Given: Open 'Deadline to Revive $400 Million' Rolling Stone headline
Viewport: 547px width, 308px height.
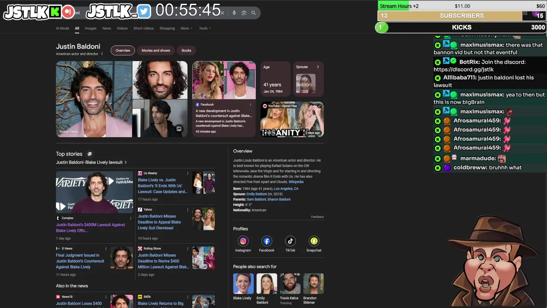Looking at the screenshot, I should coord(163,261).
